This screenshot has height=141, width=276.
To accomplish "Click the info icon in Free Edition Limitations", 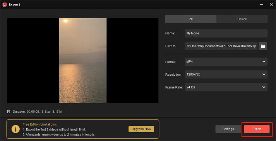I will [x=15, y=129].
